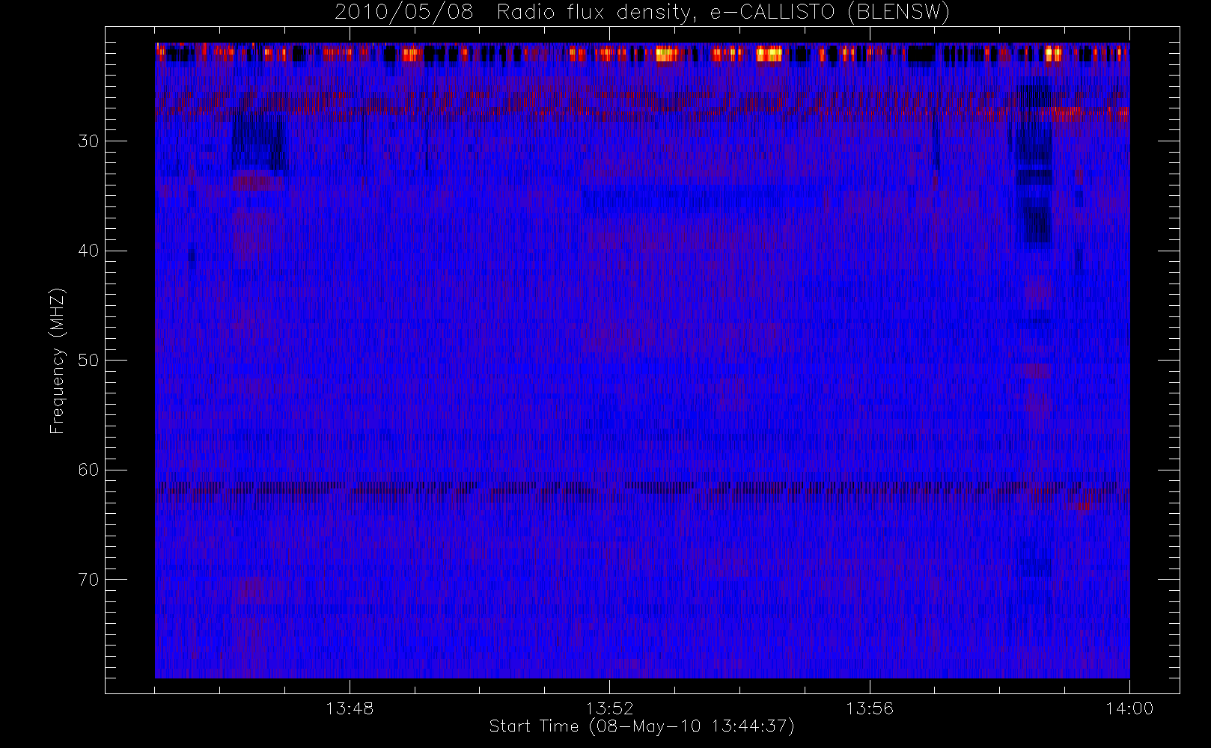Viewport: 1211px width, 748px height.
Task: Click the 13:52 time tick label
Action: click(609, 708)
